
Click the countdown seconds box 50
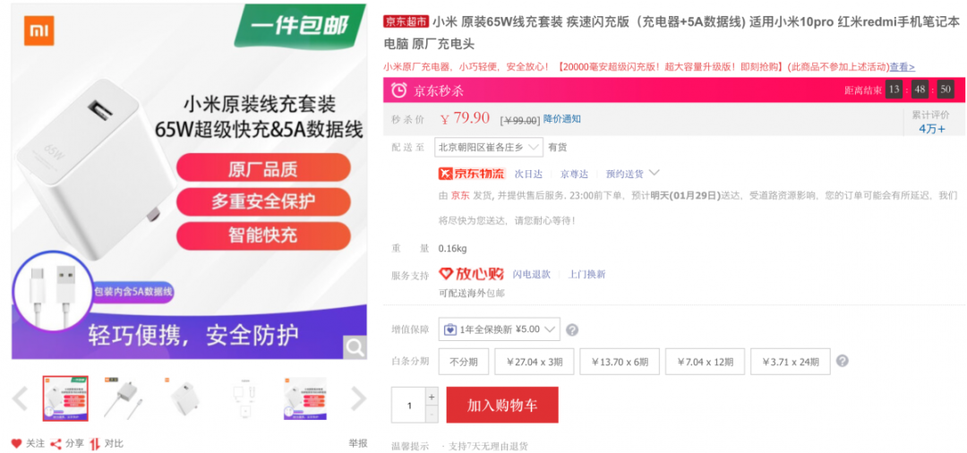pos(946,90)
